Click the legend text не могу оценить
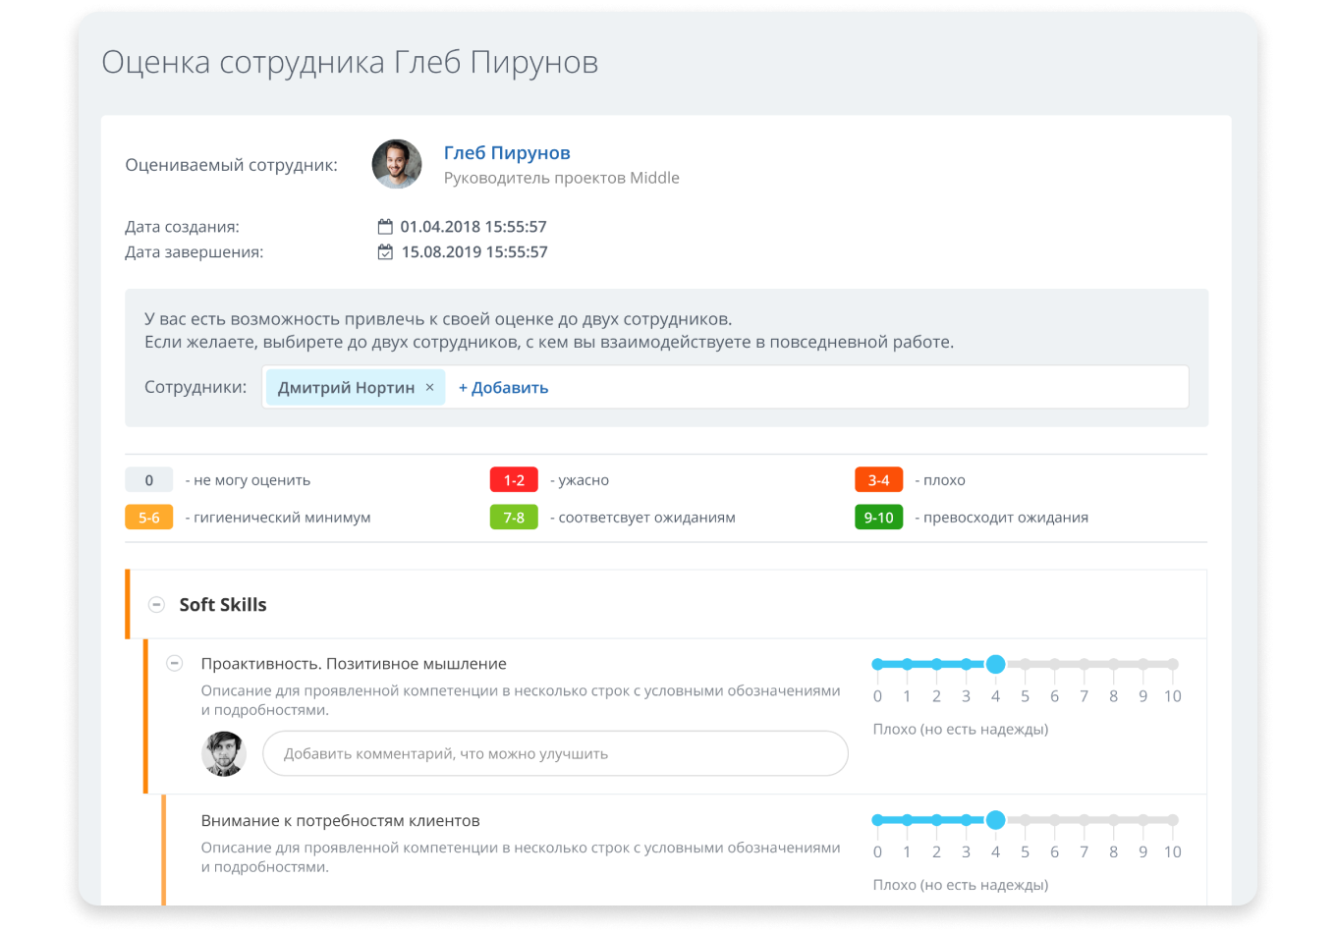The height and width of the screenshot is (933, 1336). 251,480
